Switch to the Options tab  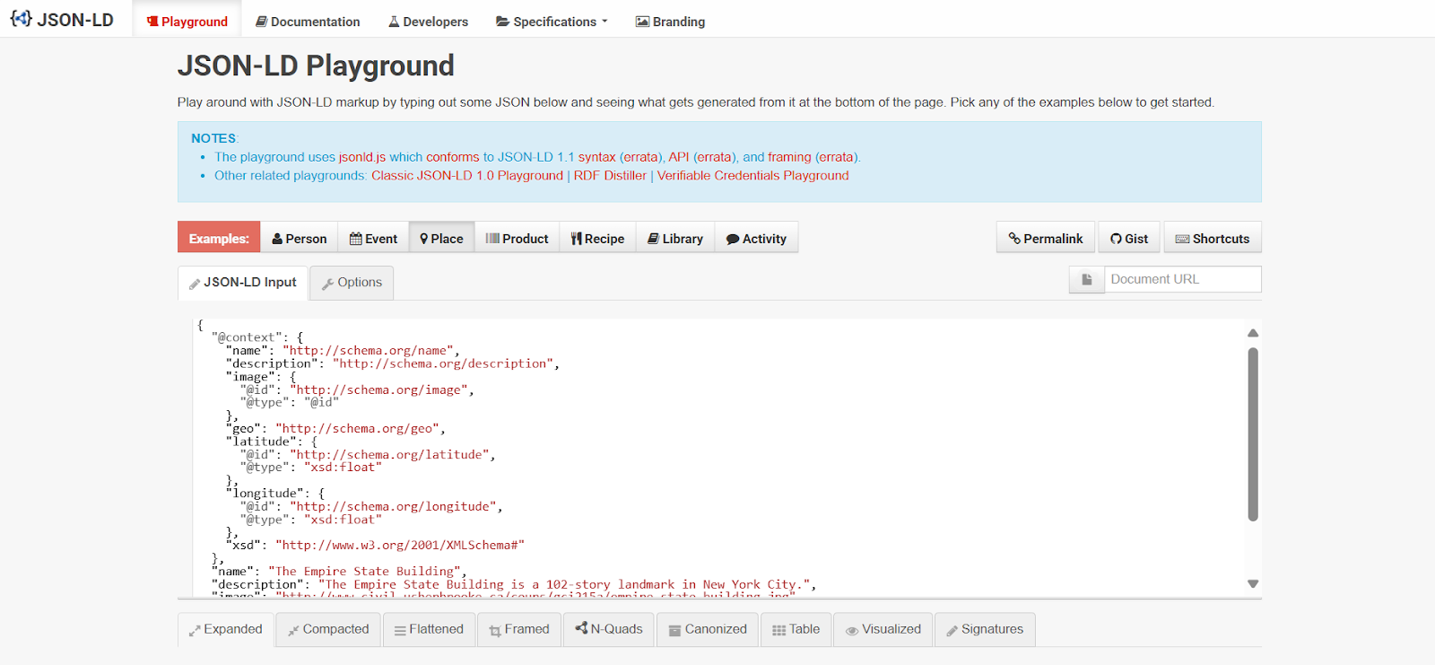coord(352,283)
